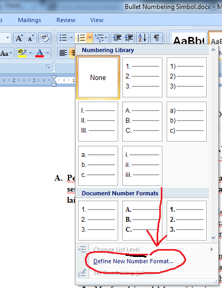Open the font color dropdown arrow

pyautogui.click(x=47, y=53)
